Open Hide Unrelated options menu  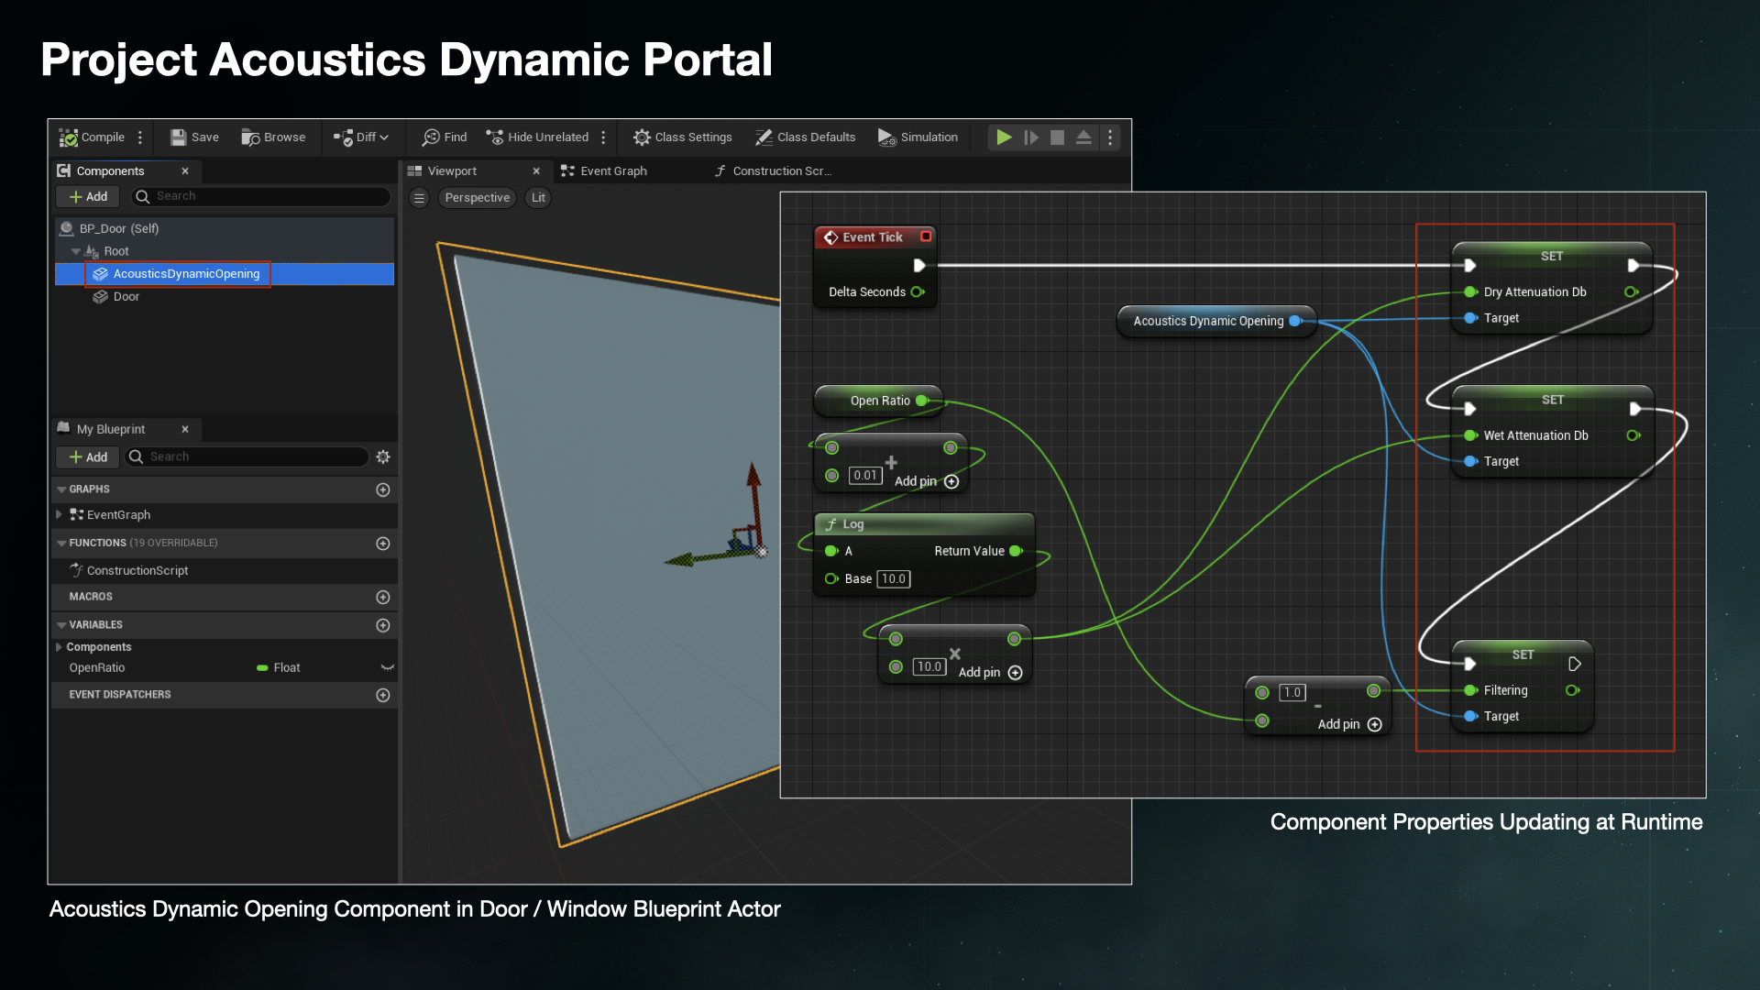tap(603, 137)
